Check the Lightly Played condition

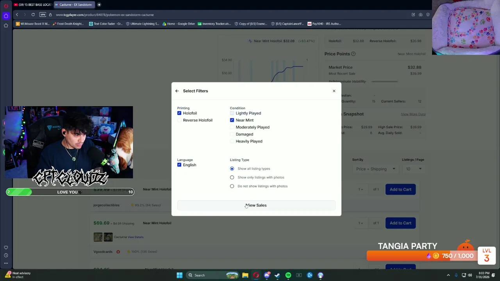pyautogui.click(x=232, y=113)
